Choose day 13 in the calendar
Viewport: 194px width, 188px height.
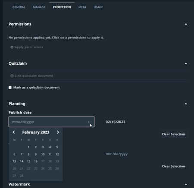click(14, 161)
